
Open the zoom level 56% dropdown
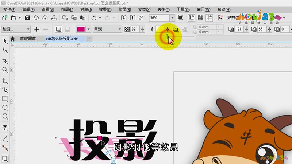(x=172, y=18)
